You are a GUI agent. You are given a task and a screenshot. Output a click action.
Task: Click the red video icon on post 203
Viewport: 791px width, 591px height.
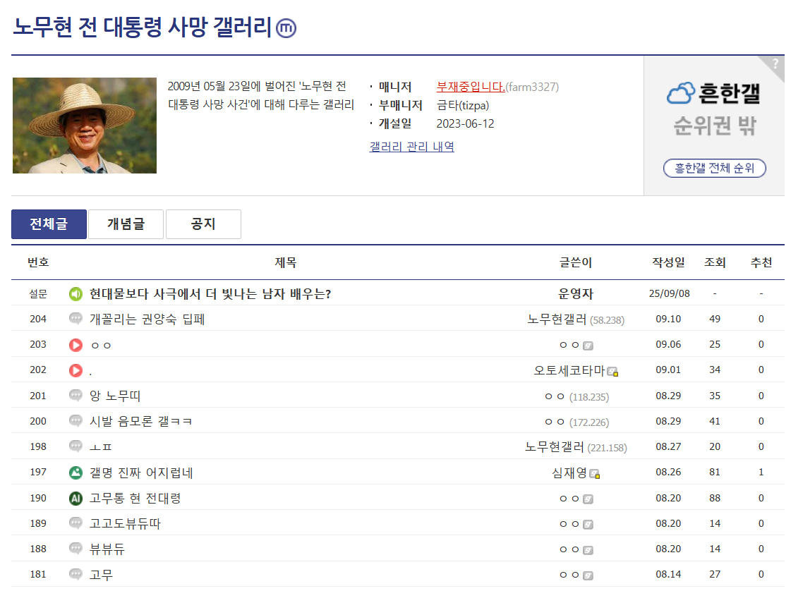click(x=76, y=345)
